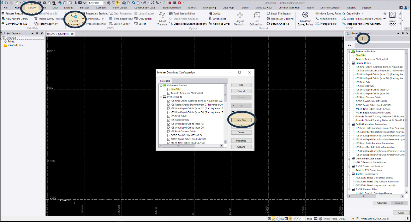Open Convert CSV to FXL tool
The width and height of the screenshot is (411, 222).
coord(14,24)
